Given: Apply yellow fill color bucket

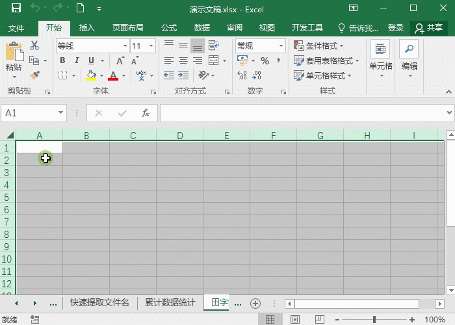Looking at the screenshot, I should pos(91,75).
